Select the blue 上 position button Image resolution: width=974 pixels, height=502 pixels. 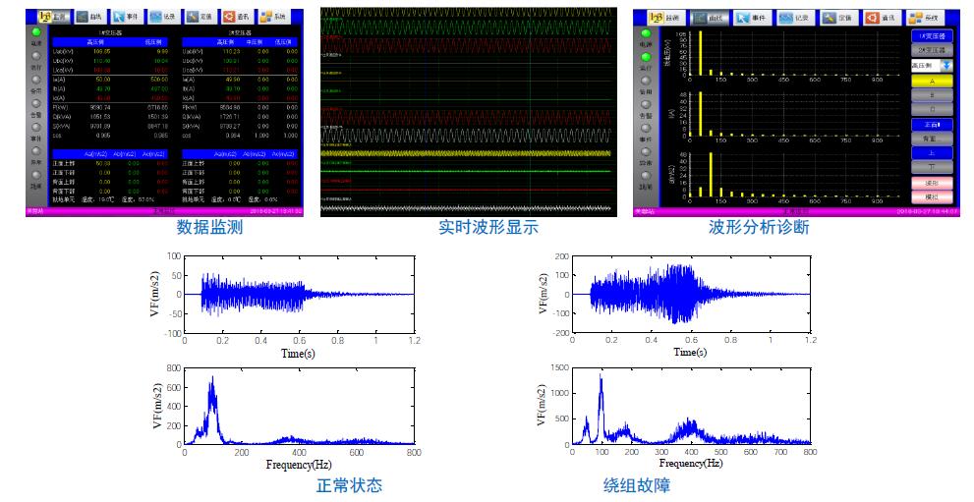click(x=930, y=152)
